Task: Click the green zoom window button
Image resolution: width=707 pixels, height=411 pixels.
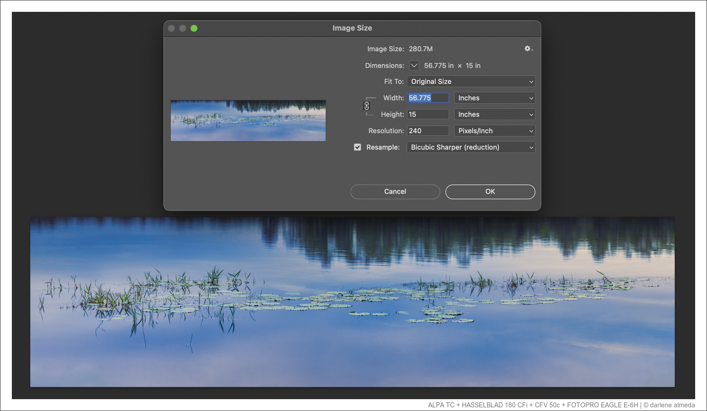Action: click(194, 28)
